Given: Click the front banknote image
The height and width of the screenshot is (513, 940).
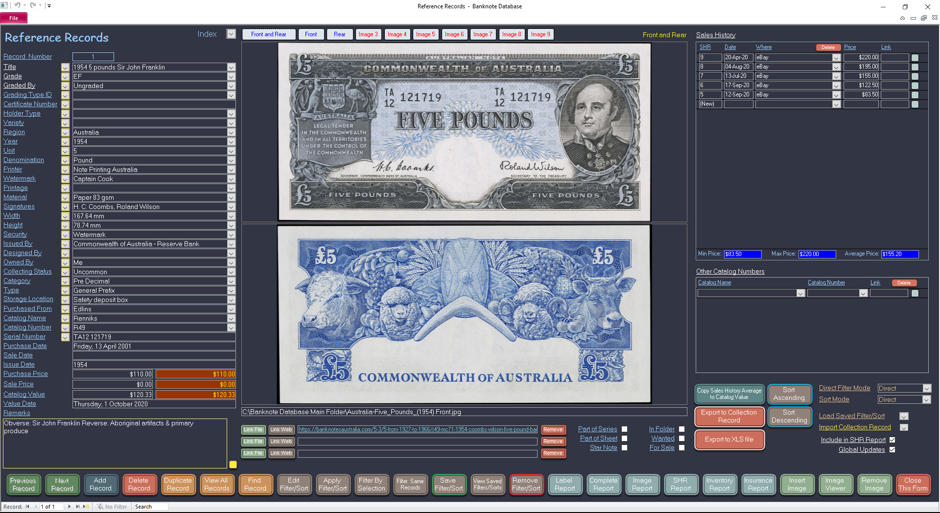Looking at the screenshot, I should coord(464,132).
